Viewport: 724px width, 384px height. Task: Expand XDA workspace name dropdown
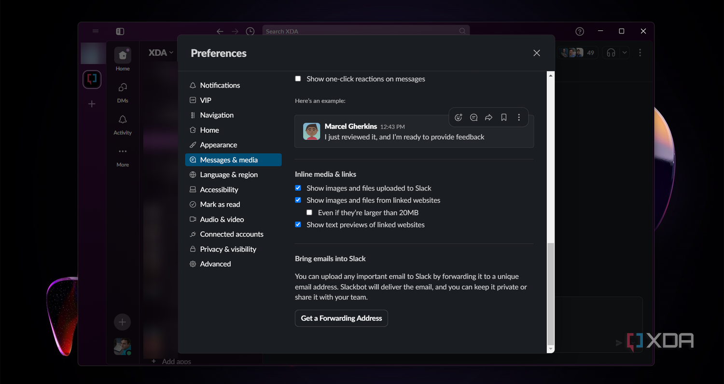coord(161,53)
